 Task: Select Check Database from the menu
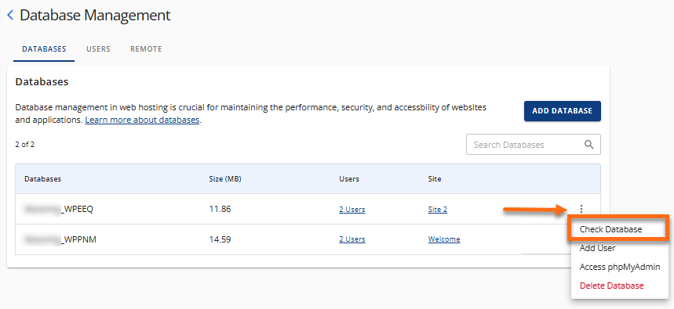tap(610, 229)
